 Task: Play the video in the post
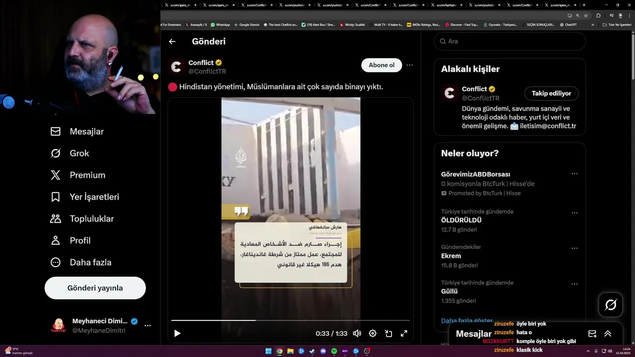[x=177, y=334]
